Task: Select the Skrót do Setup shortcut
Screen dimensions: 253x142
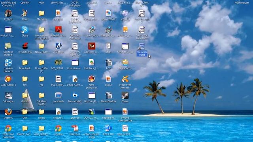Action: pos(125,46)
